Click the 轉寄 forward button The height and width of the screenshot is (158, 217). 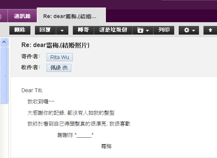(x=83, y=30)
